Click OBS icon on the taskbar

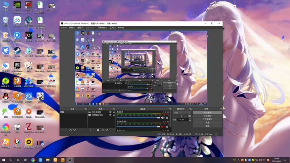coord(70,160)
